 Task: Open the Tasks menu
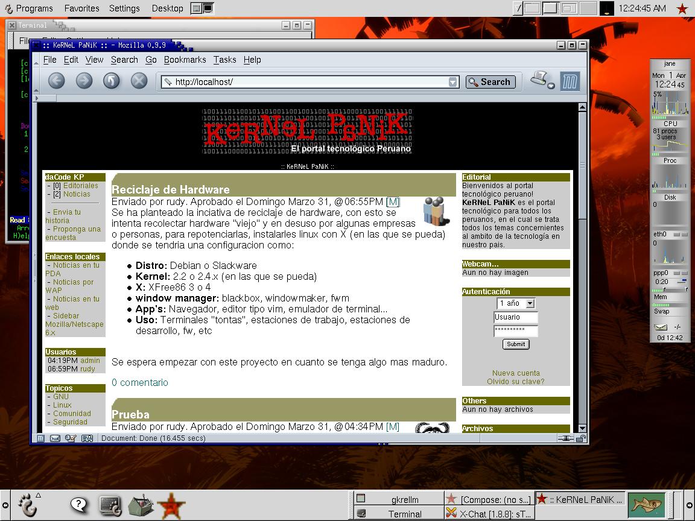click(224, 60)
